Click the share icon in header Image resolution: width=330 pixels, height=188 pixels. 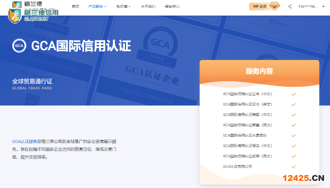pyautogui.click(x=290, y=7)
